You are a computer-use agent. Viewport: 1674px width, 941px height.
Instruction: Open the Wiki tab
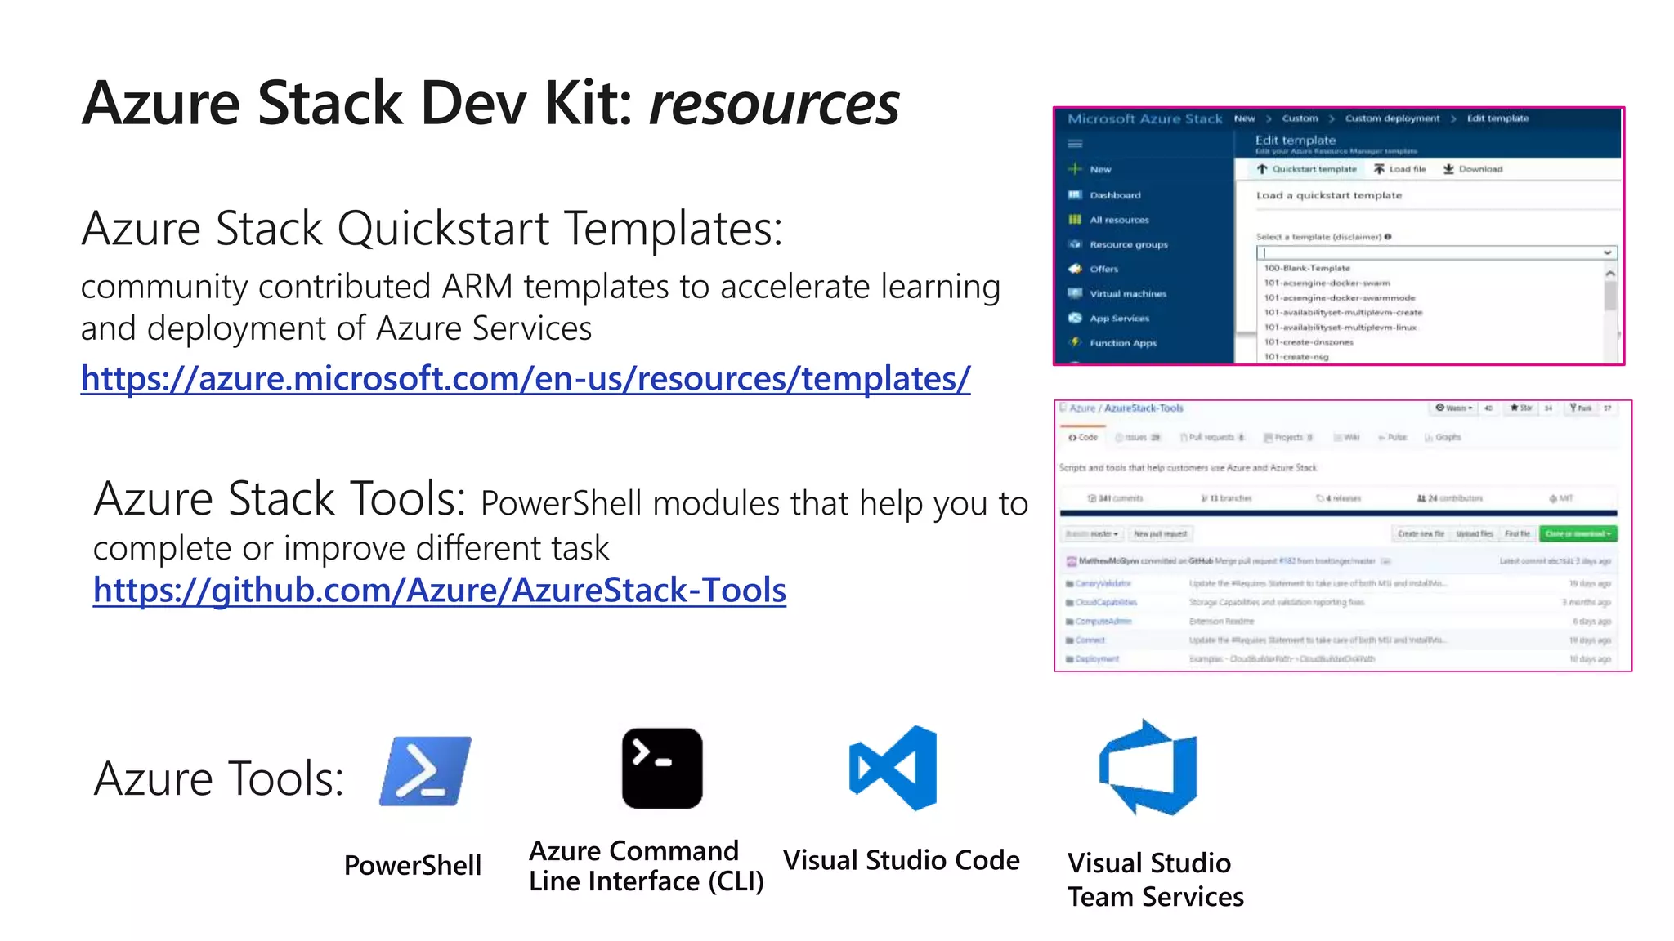tap(1347, 438)
